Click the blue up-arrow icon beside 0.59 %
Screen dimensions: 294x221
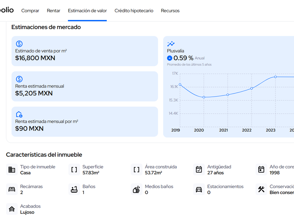[x=170, y=58]
